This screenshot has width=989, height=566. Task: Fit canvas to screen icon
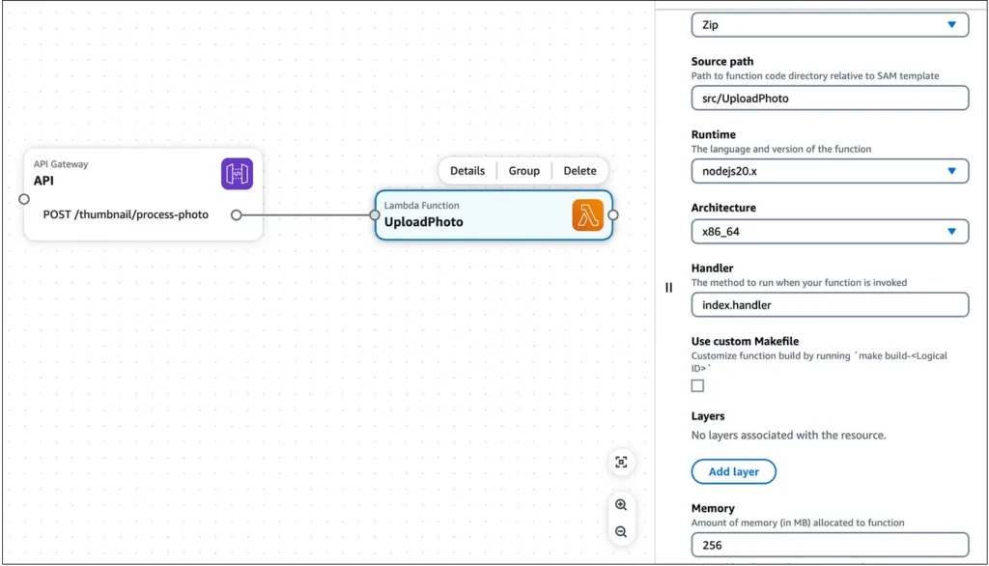pyautogui.click(x=621, y=462)
